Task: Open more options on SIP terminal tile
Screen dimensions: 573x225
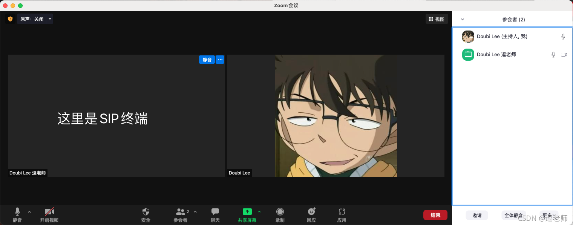Action: [x=220, y=60]
